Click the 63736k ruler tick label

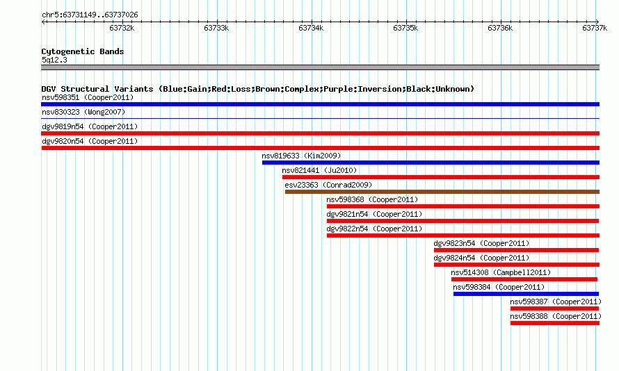(500, 28)
